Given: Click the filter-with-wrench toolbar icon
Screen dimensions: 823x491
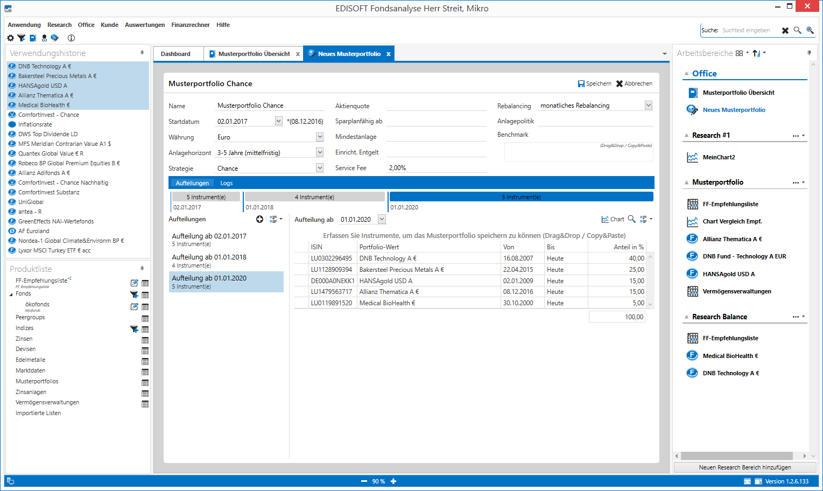Looking at the screenshot, I should click(x=22, y=38).
